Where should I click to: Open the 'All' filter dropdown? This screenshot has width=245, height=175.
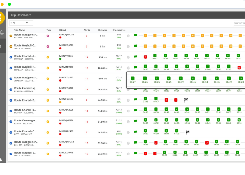coord(21,23)
